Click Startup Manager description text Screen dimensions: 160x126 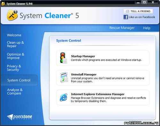click(x=106, y=60)
